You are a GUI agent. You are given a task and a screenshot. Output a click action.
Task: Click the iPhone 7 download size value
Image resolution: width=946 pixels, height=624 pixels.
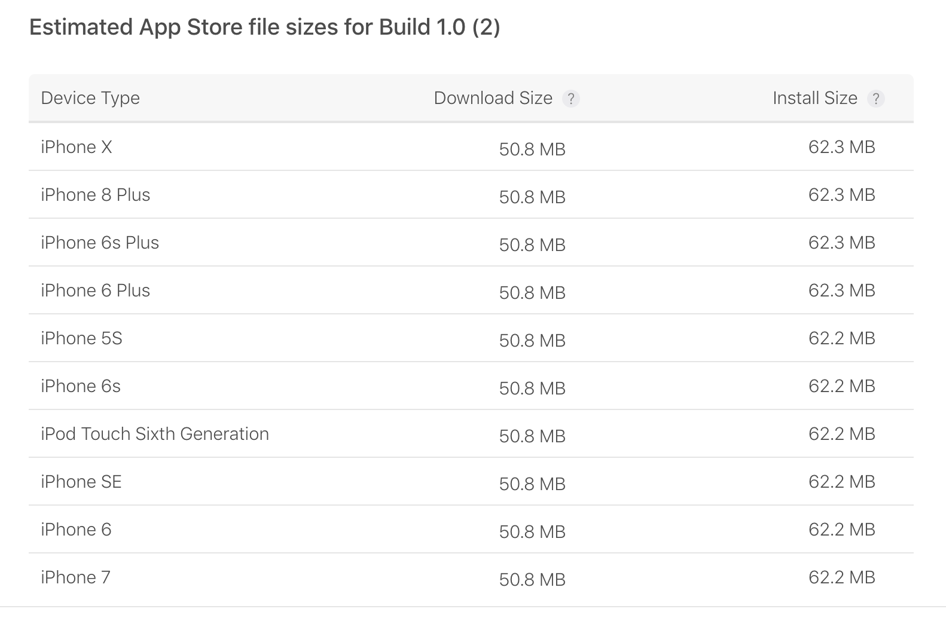tap(532, 579)
